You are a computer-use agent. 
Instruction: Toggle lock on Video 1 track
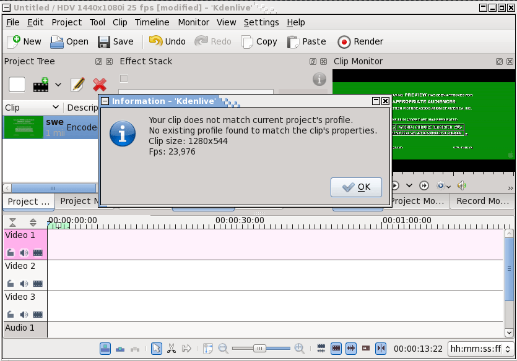[11, 252]
